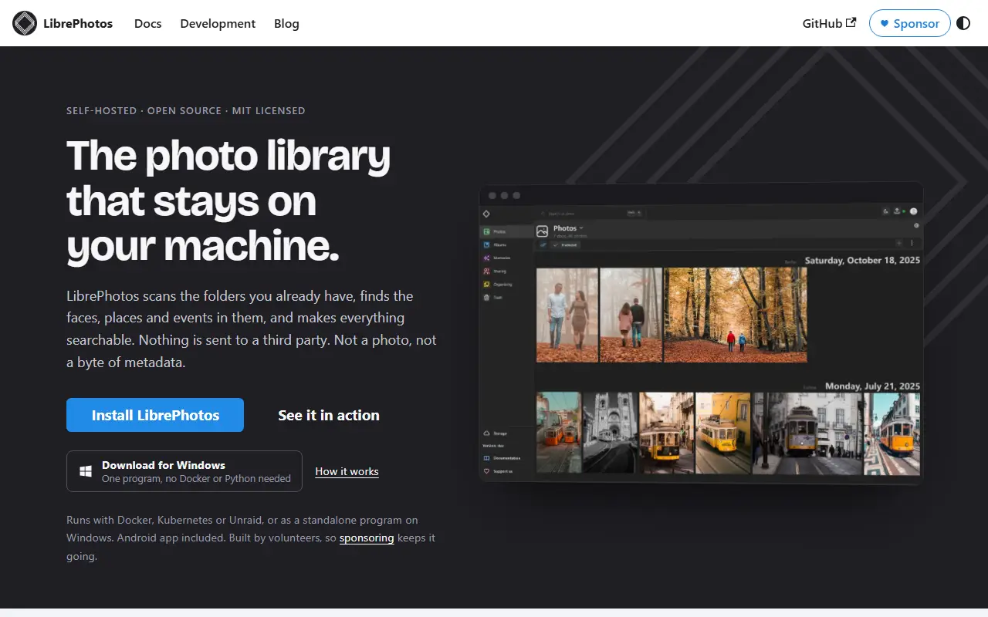The height and width of the screenshot is (617, 988).
Task: Click the Windows logo icon in download button
Action: coord(86,471)
